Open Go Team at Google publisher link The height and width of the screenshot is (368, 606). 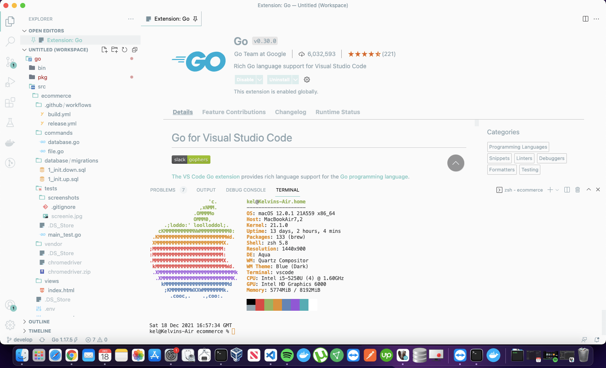260,54
